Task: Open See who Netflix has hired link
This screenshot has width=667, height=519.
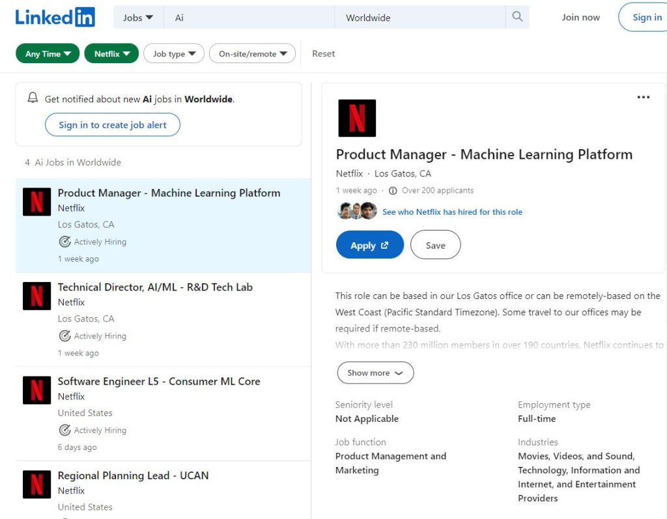Action: click(x=452, y=212)
